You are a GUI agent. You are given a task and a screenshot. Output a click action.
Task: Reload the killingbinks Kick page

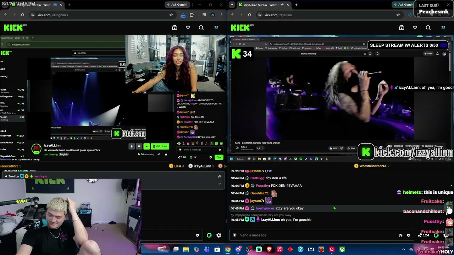23,15
